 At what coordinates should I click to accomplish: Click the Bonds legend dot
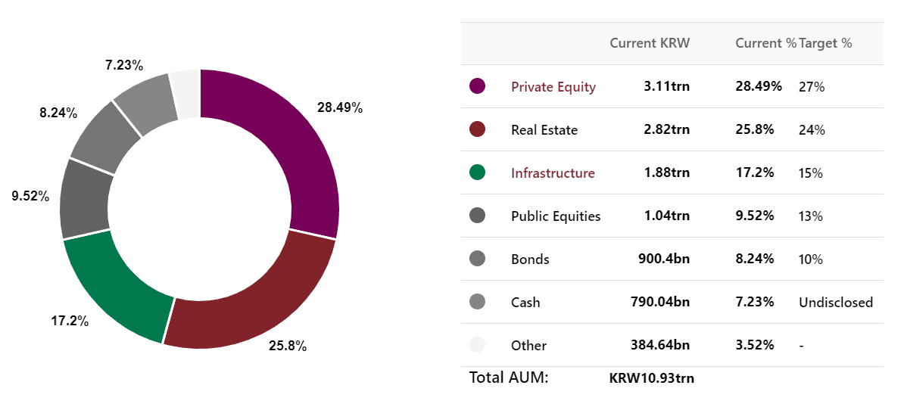pos(477,259)
